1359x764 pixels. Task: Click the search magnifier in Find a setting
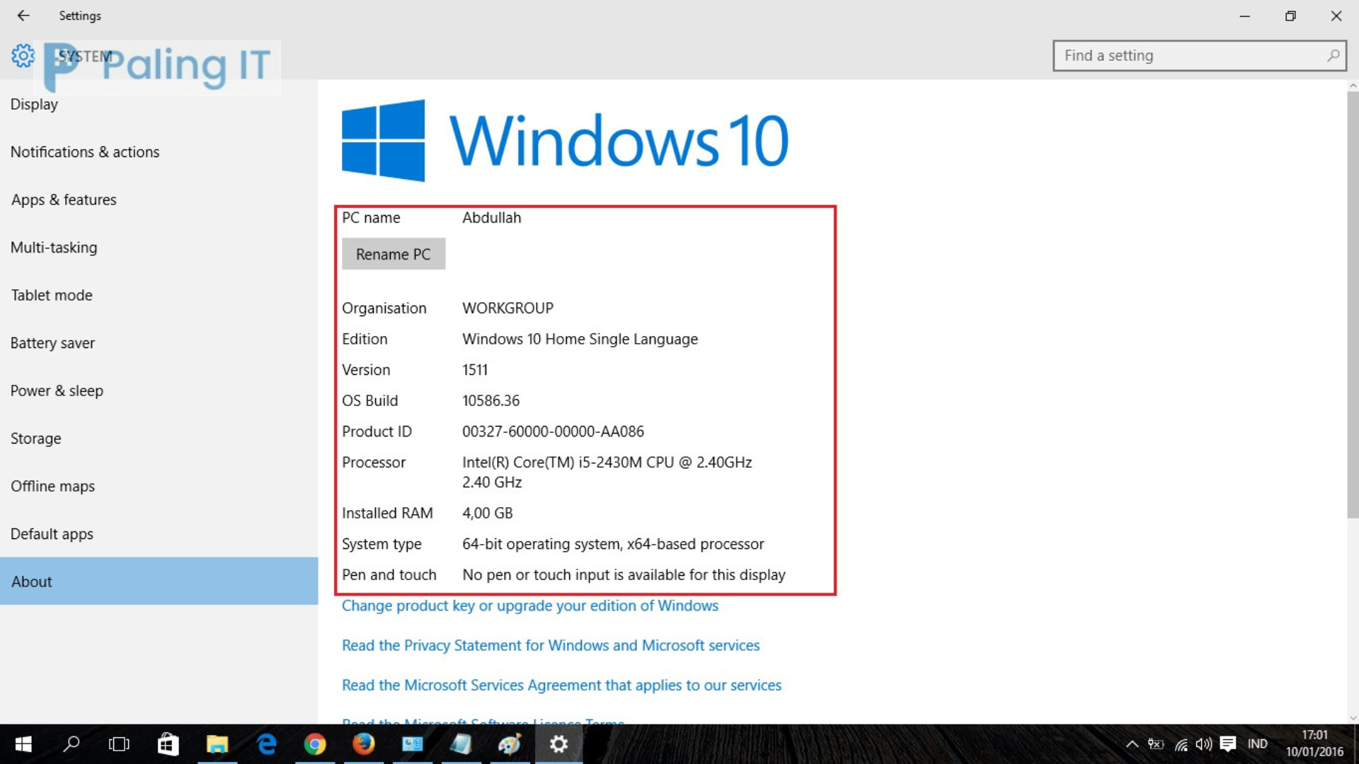[1333, 55]
